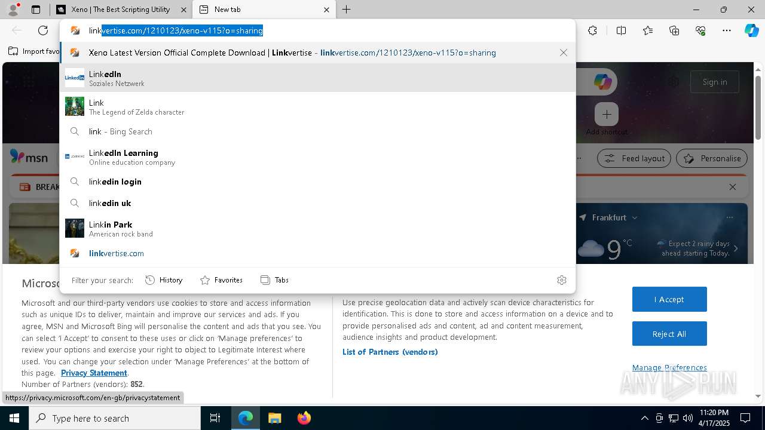Pick Link Legend of Zelda suggestion
The width and height of the screenshot is (765, 430).
[x=317, y=107]
